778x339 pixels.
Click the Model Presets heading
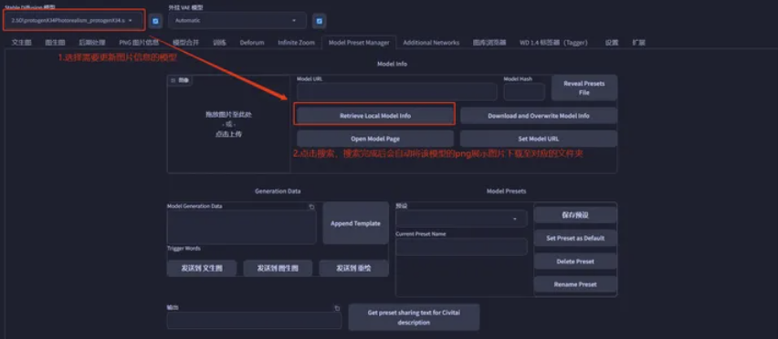(x=507, y=191)
